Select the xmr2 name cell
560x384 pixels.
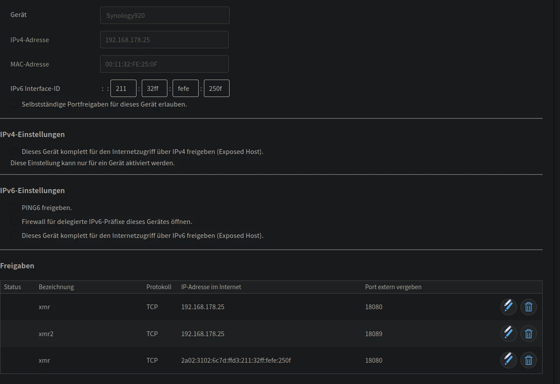click(46, 334)
